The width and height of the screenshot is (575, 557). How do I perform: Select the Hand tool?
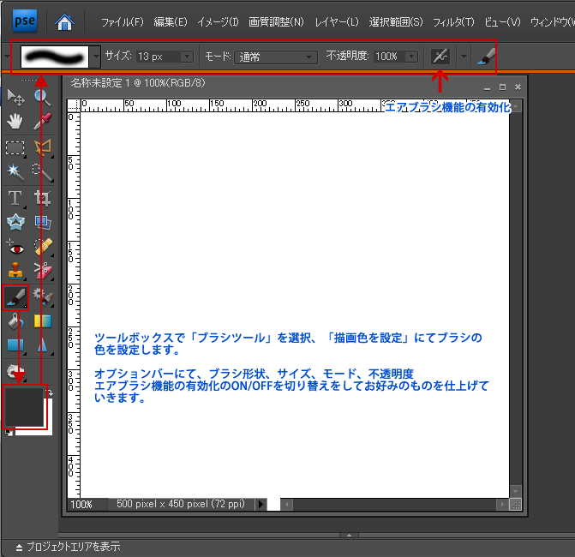(15, 122)
